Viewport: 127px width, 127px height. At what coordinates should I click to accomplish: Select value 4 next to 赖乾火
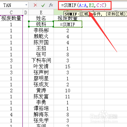point(68,36)
